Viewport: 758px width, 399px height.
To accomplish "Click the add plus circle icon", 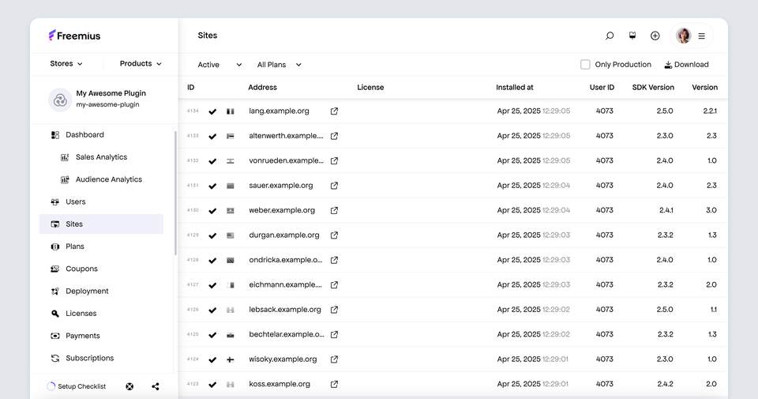I will pos(655,36).
